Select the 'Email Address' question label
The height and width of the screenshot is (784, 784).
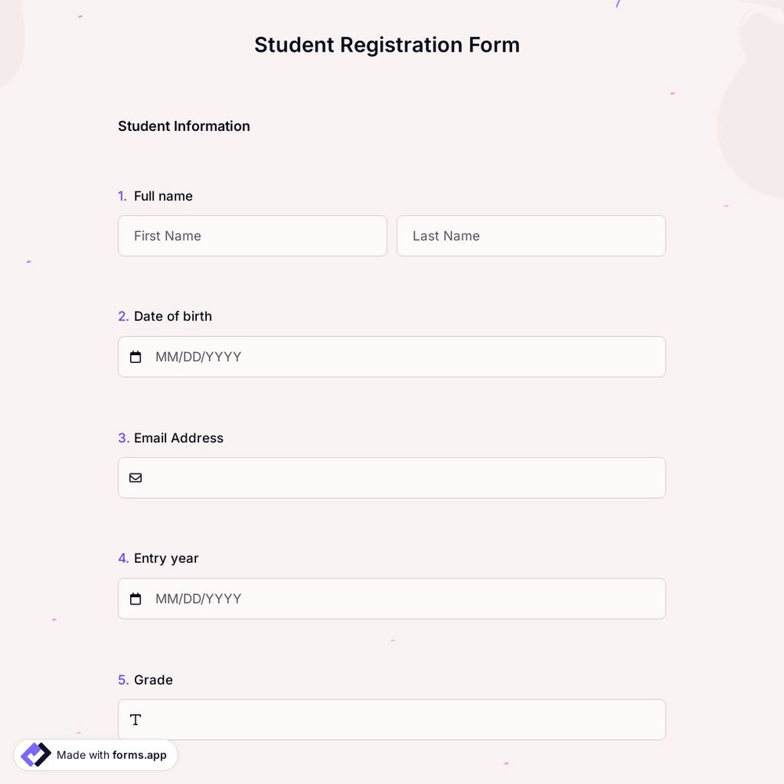(178, 437)
